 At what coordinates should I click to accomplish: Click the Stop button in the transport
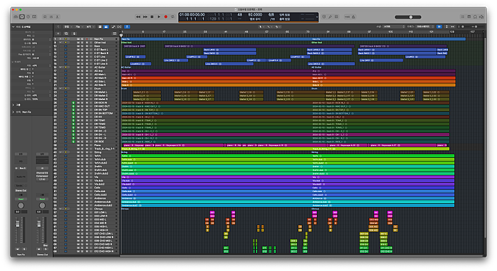click(152, 17)
